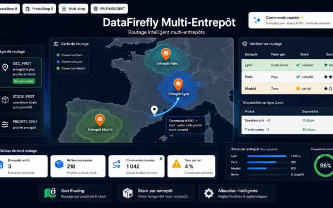Click the Lyon row in routing decision table
The image size is (333, 208).
[287, 65]
